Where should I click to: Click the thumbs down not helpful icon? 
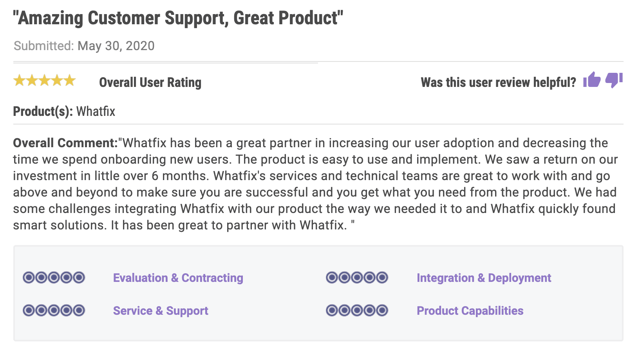tap(614, 80)
